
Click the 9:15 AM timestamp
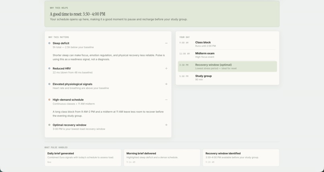tap(210, 162)
